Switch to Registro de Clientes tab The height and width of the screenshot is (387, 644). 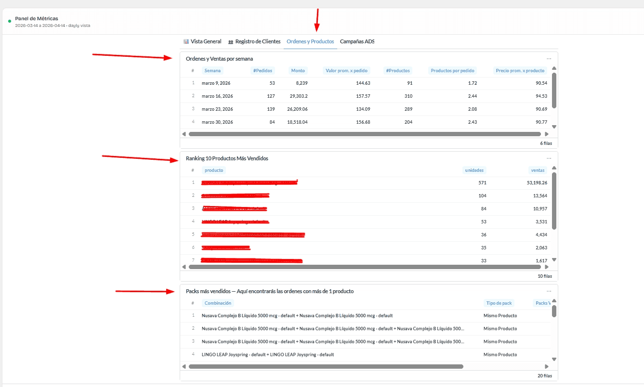tap(254, 41)
